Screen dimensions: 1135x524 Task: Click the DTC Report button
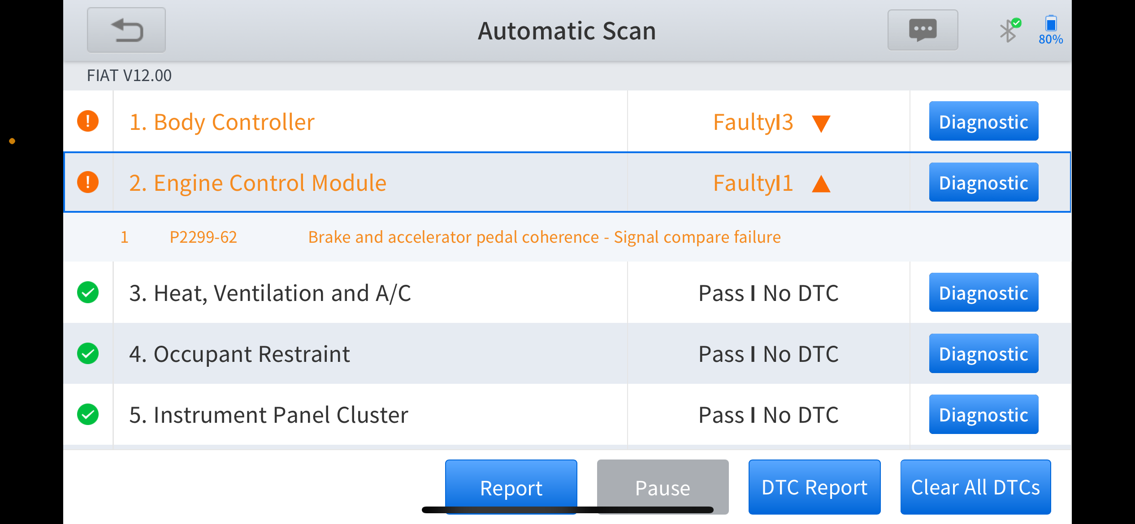click(x=814, y=487)
